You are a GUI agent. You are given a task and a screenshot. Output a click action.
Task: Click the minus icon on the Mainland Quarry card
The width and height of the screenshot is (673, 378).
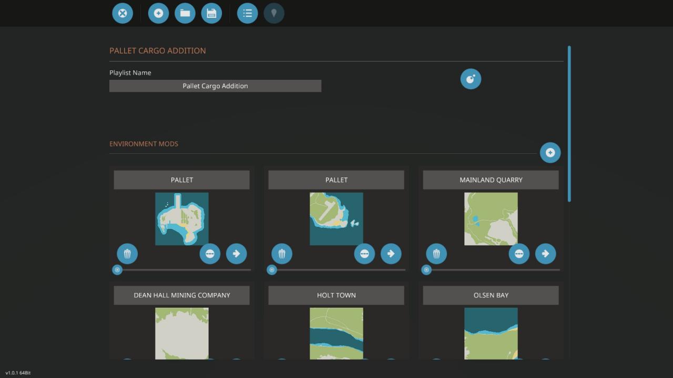pyautogui.click(x=519, y=254)
